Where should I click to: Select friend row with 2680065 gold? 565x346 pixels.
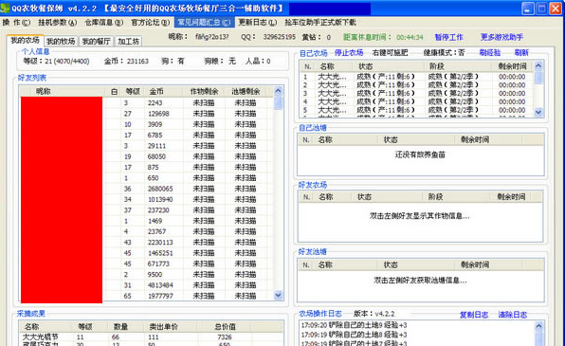[x=146, y=189]
